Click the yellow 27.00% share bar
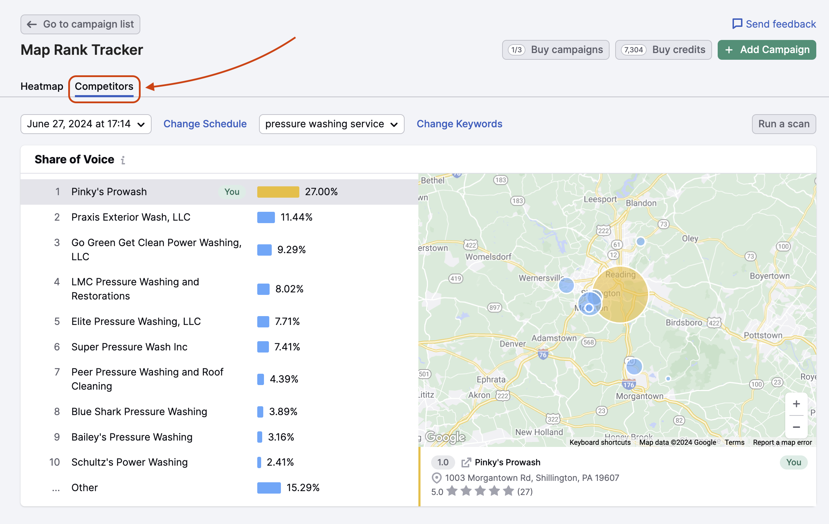The width and height of the screenshot is (829, 524). coord(278,192)
